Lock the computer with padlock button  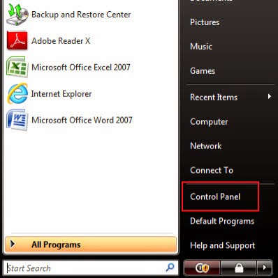pos(238,268)
